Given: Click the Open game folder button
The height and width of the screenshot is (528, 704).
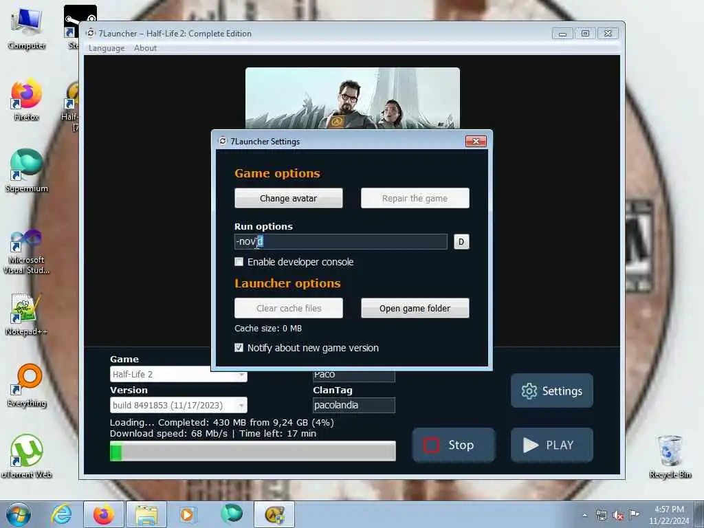Looking at the screenshot, I should click(415, 308).
